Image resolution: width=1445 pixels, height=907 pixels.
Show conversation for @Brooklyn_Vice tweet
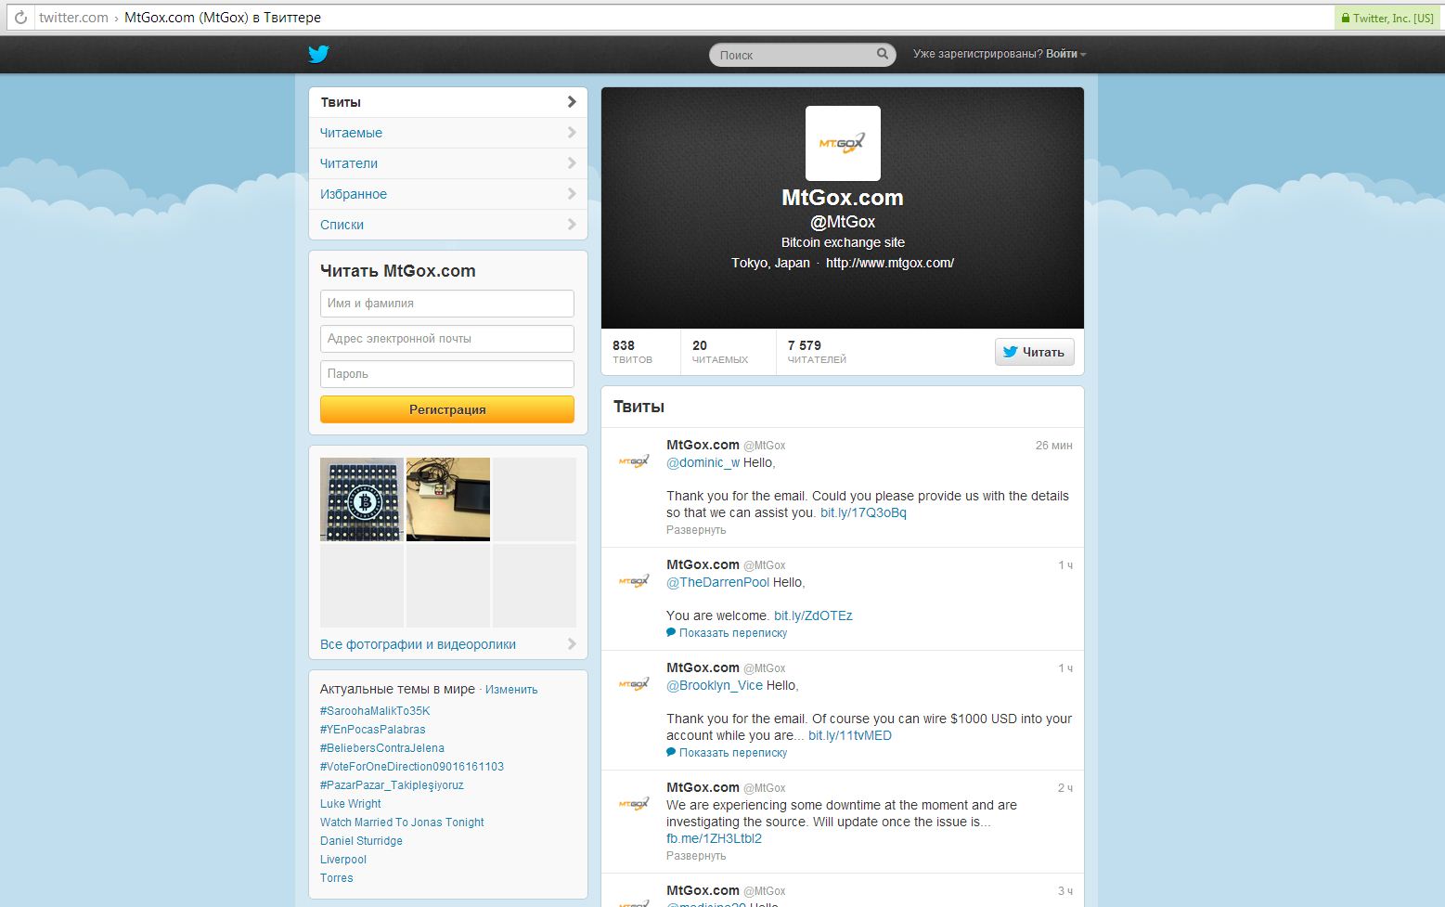[x=727, y=753]
